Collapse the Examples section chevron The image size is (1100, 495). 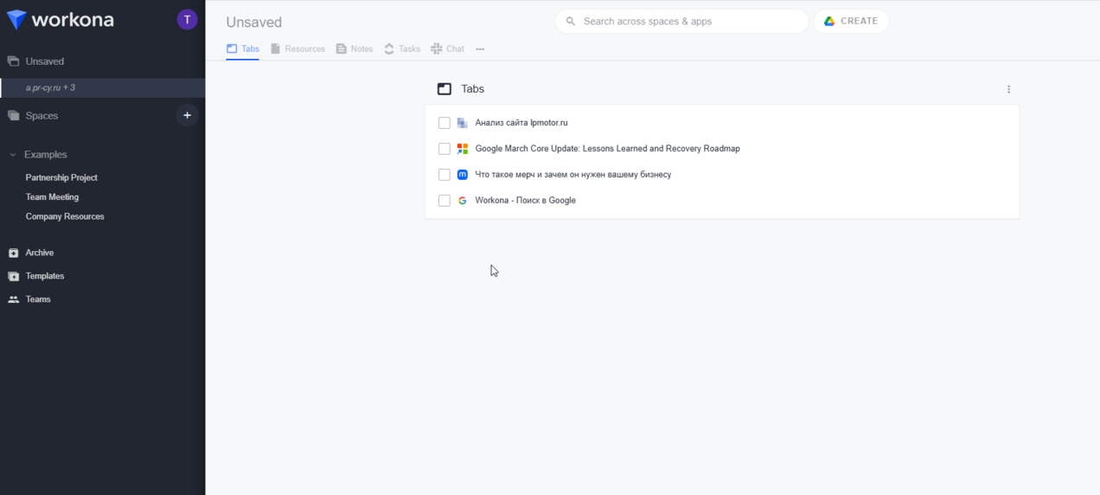(12, 155)
